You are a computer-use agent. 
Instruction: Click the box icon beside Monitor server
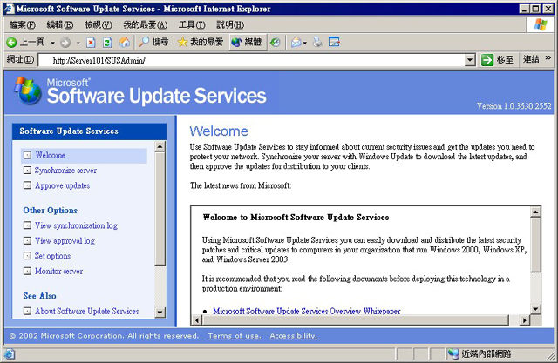[x=27, y=271]
